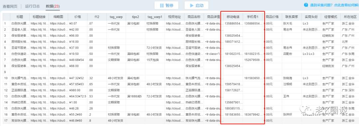Click the 联系卖家 column header

[x=292, y=17]
